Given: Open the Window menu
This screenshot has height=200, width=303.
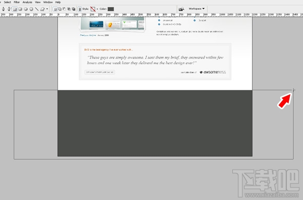Looking at the screenshot, I should (48, 2).
